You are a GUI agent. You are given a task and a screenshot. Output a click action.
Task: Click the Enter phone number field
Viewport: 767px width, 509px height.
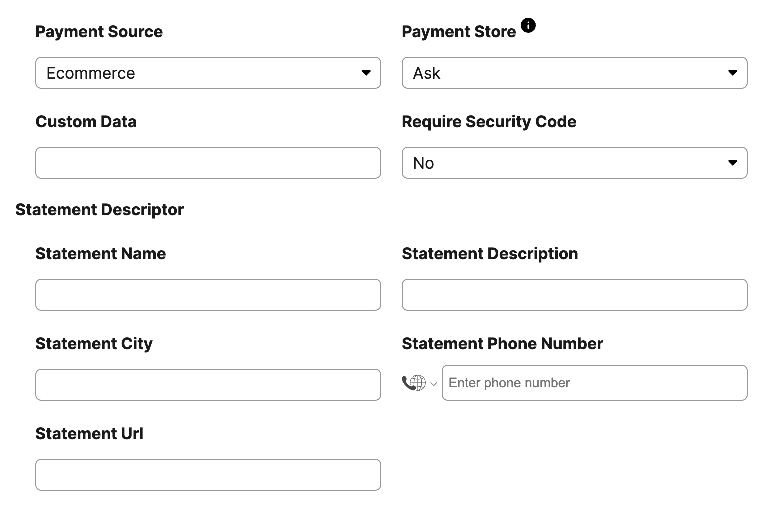(595, 383)
